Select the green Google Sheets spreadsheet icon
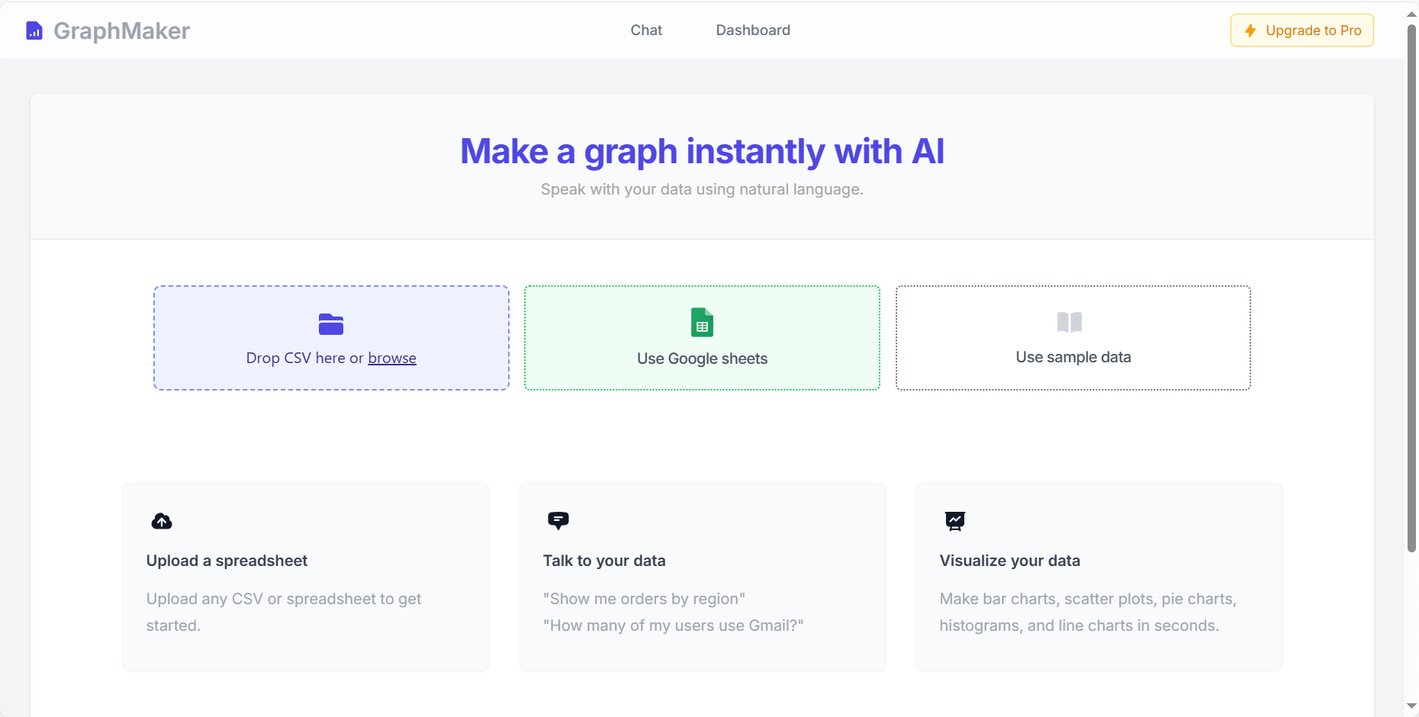 click(701, 322)
